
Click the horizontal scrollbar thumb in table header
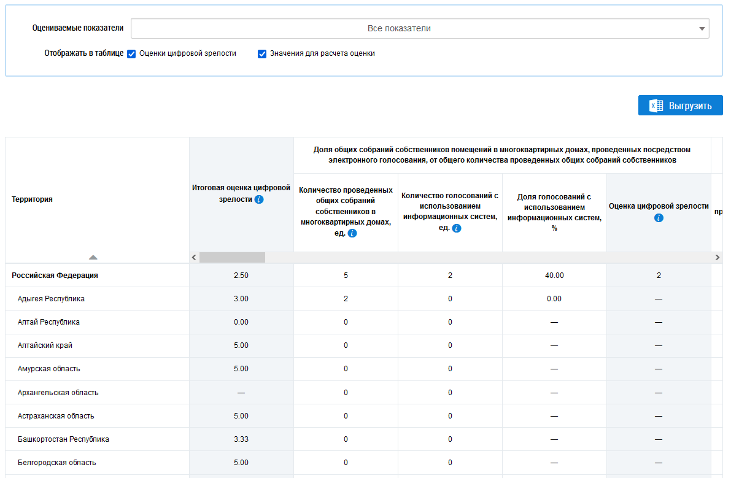(232, 258)
